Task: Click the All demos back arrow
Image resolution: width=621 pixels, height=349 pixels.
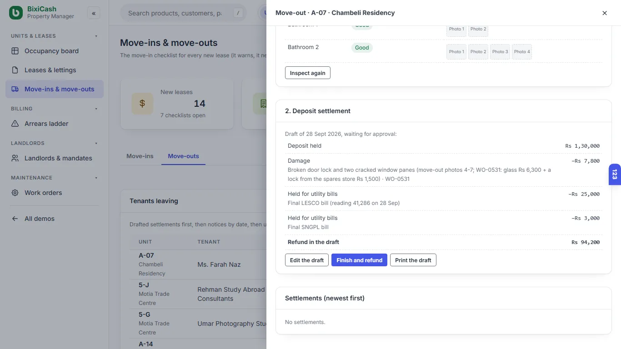Action: click(x=15, y=219)
